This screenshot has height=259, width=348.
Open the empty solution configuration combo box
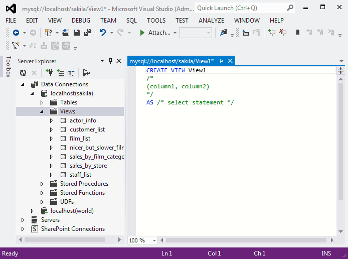tap(196, 33)
